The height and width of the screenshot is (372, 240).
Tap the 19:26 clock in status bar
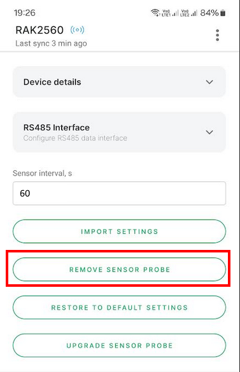[24, 13]
